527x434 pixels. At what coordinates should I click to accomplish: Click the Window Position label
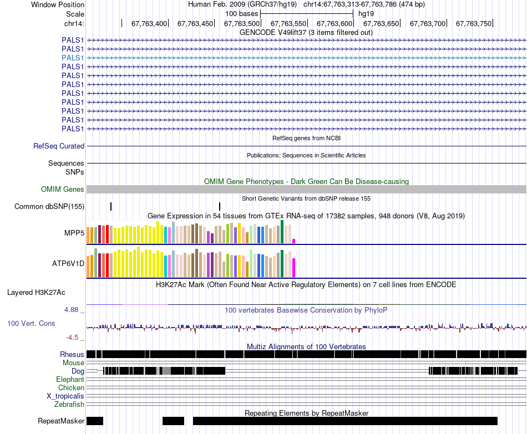tap(58, 4)
